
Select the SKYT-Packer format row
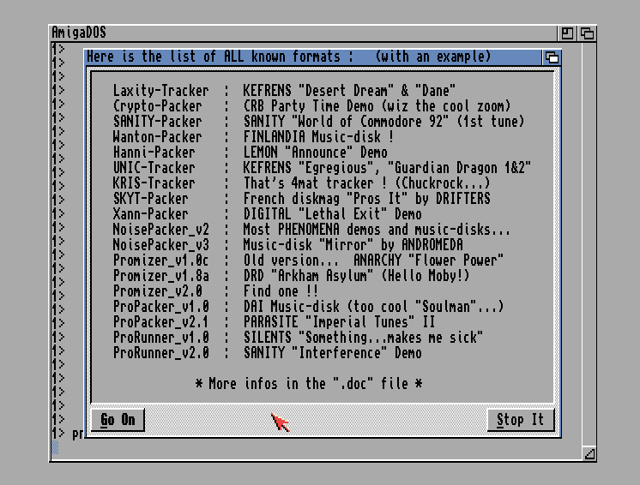[302, 199]
